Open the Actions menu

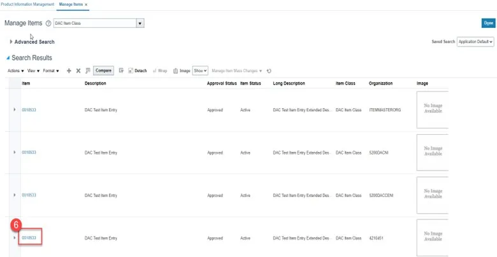click(x=15, y=71)
